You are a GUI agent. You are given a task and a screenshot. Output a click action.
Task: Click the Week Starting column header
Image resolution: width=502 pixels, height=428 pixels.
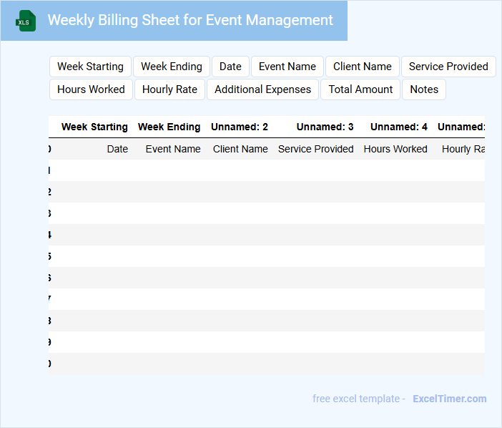pyautogui.click(x=94, y=127)
